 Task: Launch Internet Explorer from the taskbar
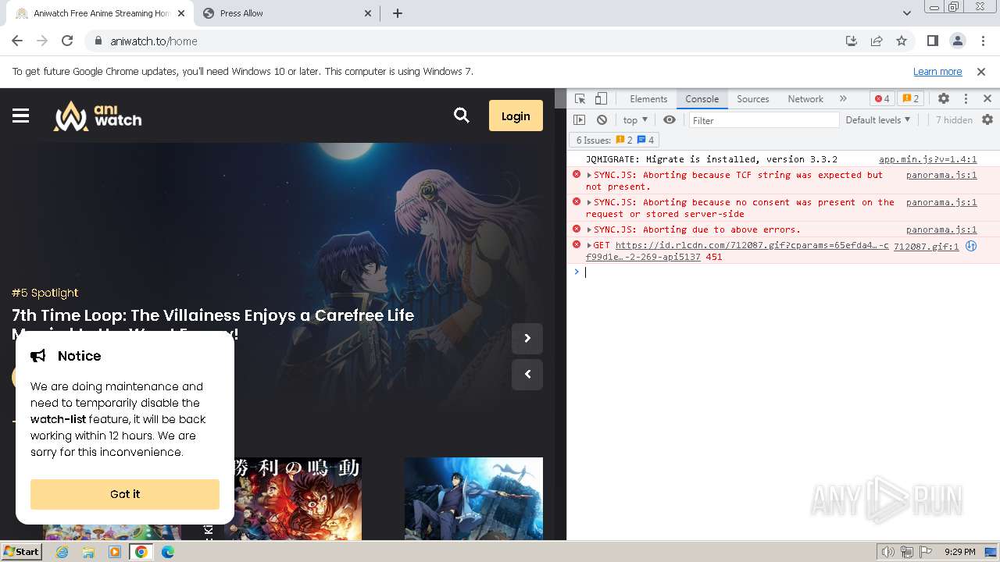click(62, 552)
